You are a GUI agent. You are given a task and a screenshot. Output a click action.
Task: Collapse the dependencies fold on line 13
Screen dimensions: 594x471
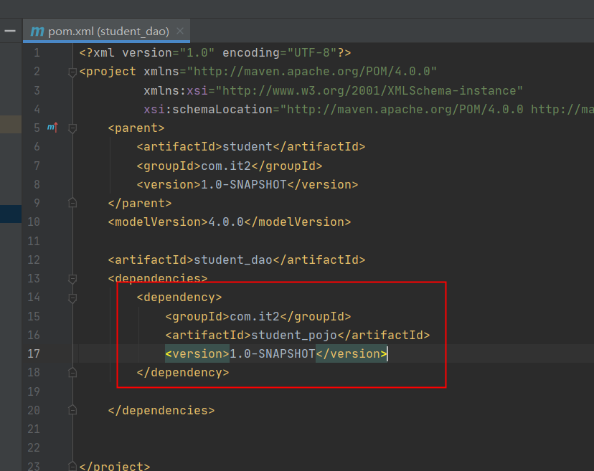tap(72, 279)
